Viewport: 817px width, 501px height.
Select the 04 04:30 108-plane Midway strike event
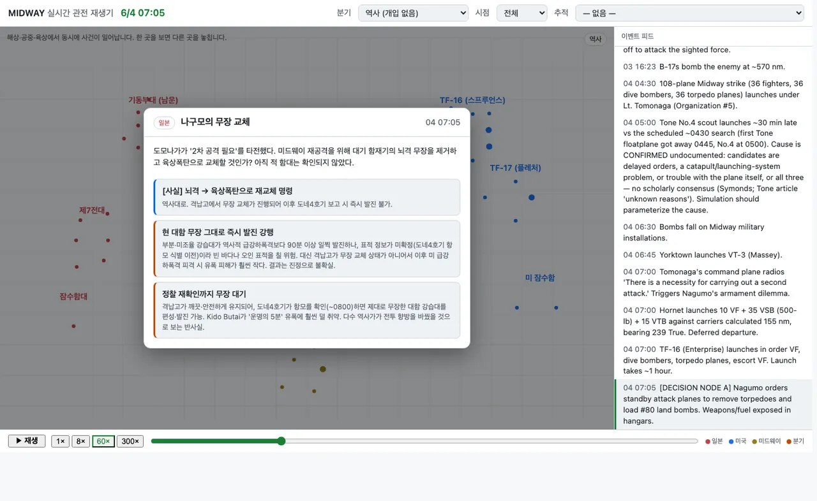pyautogui.click(x=714, y=94)
